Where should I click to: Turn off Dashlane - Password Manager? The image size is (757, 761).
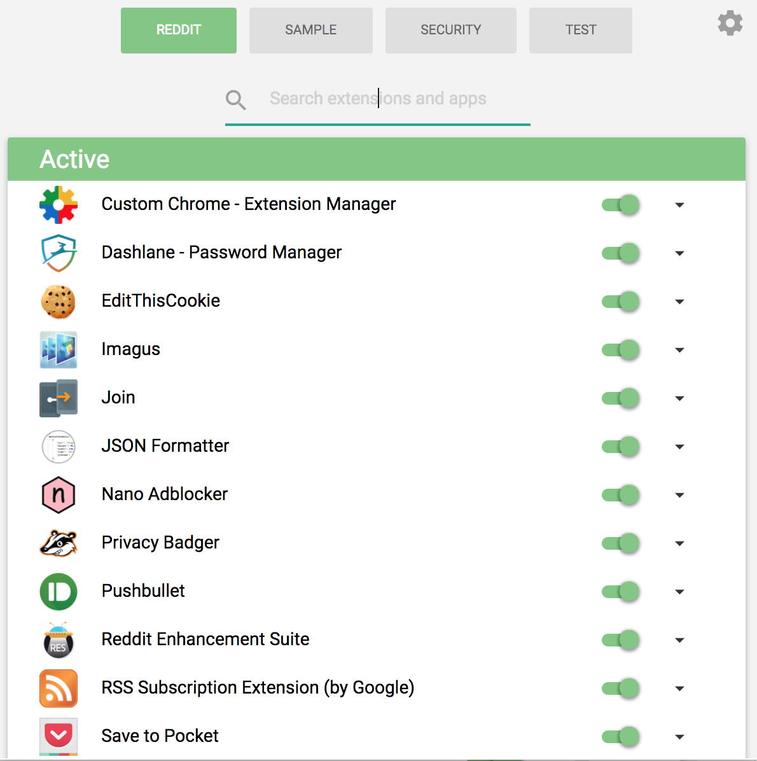620,253
